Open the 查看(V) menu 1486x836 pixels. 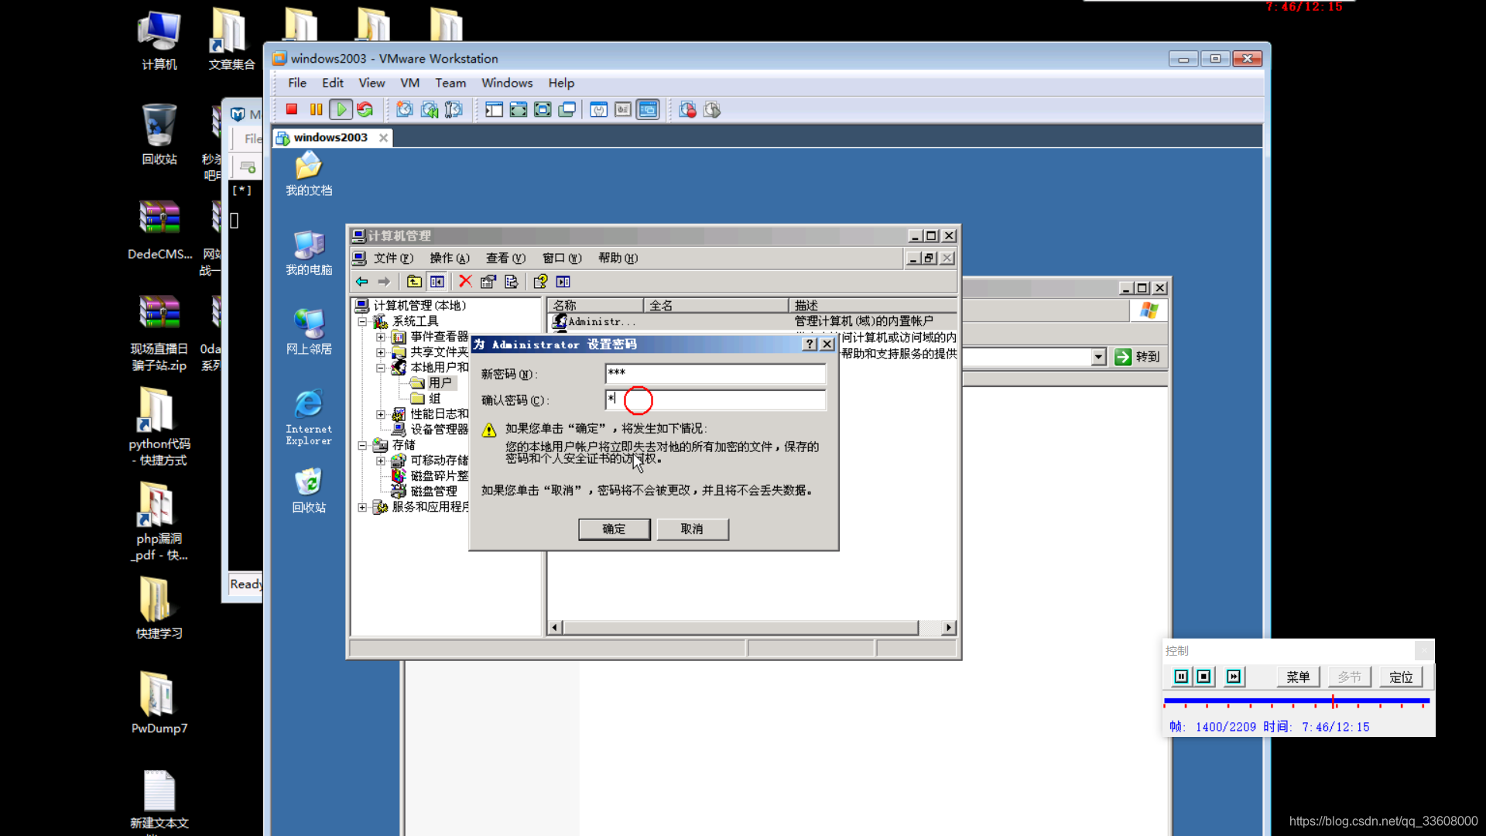tap(505, 259)
